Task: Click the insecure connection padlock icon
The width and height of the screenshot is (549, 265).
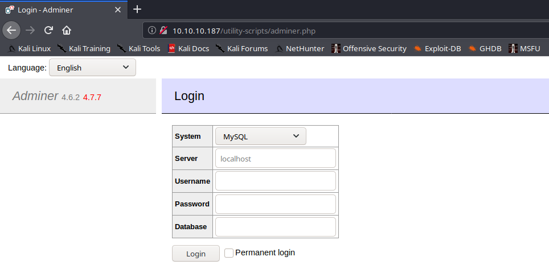Action: click(163, 30)
